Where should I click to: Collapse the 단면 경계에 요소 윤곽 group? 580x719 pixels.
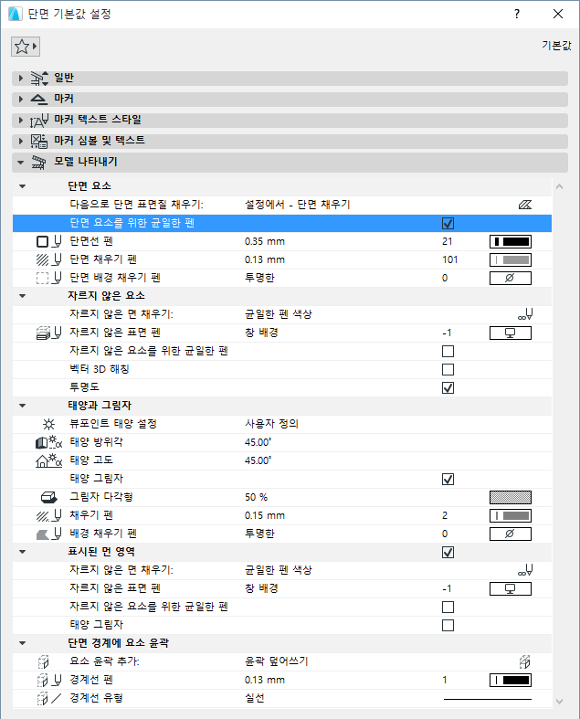pos(23,643)
